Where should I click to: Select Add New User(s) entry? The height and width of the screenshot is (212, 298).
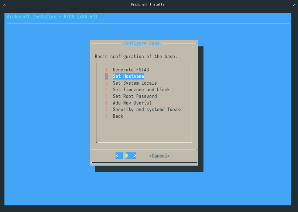coord(128,103)
